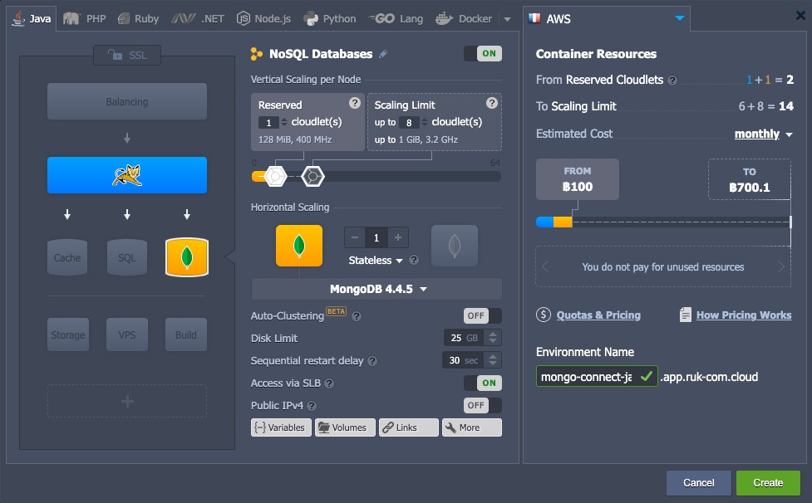Select the Tomcat application server block

pyautogui.click(x=127, y=175)
